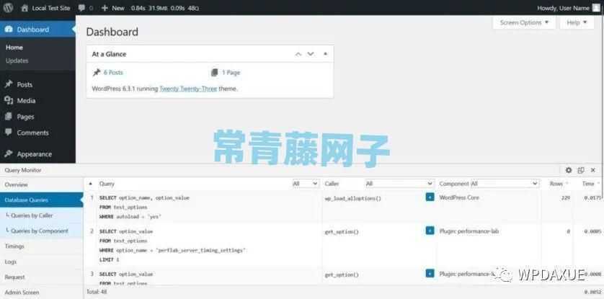Click WordPress Core component cell
The image size is (604, 299).
point(459,197)
